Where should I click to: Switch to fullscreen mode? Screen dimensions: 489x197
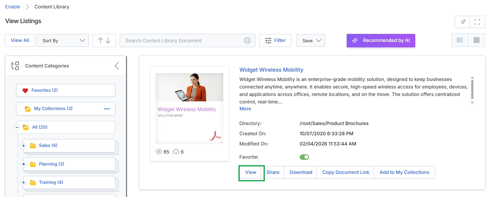tap(477, 22)
